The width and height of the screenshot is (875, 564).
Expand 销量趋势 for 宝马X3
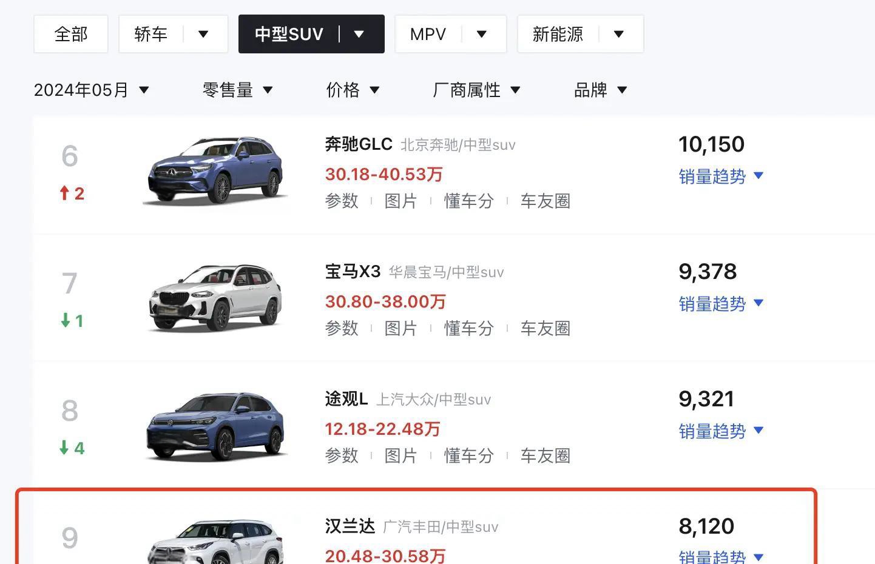[x=720, y=304]
